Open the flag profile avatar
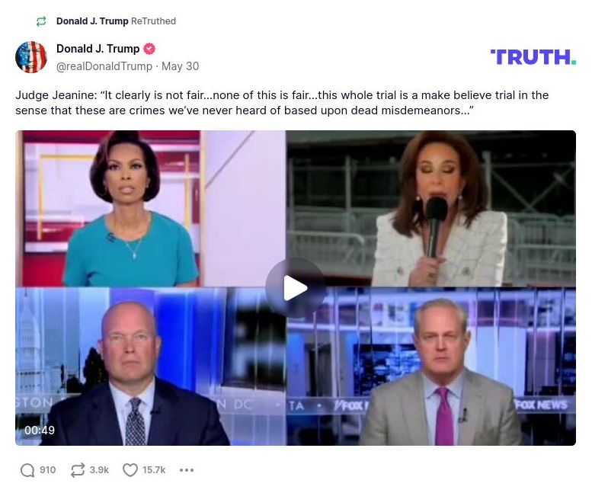Screen dimensions: 592x493 tap(31, 57)
